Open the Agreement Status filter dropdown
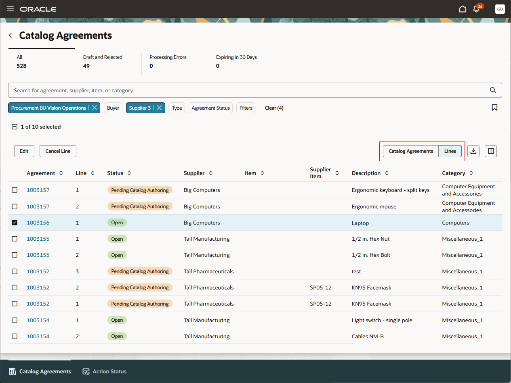The image size is (511, 383). [x=210, y=108]
